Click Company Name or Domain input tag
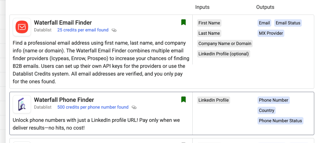The height and width of the screenshot is (143, 318). [x=225, y=44]
